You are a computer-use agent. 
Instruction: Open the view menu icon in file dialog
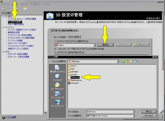point(135,61)
